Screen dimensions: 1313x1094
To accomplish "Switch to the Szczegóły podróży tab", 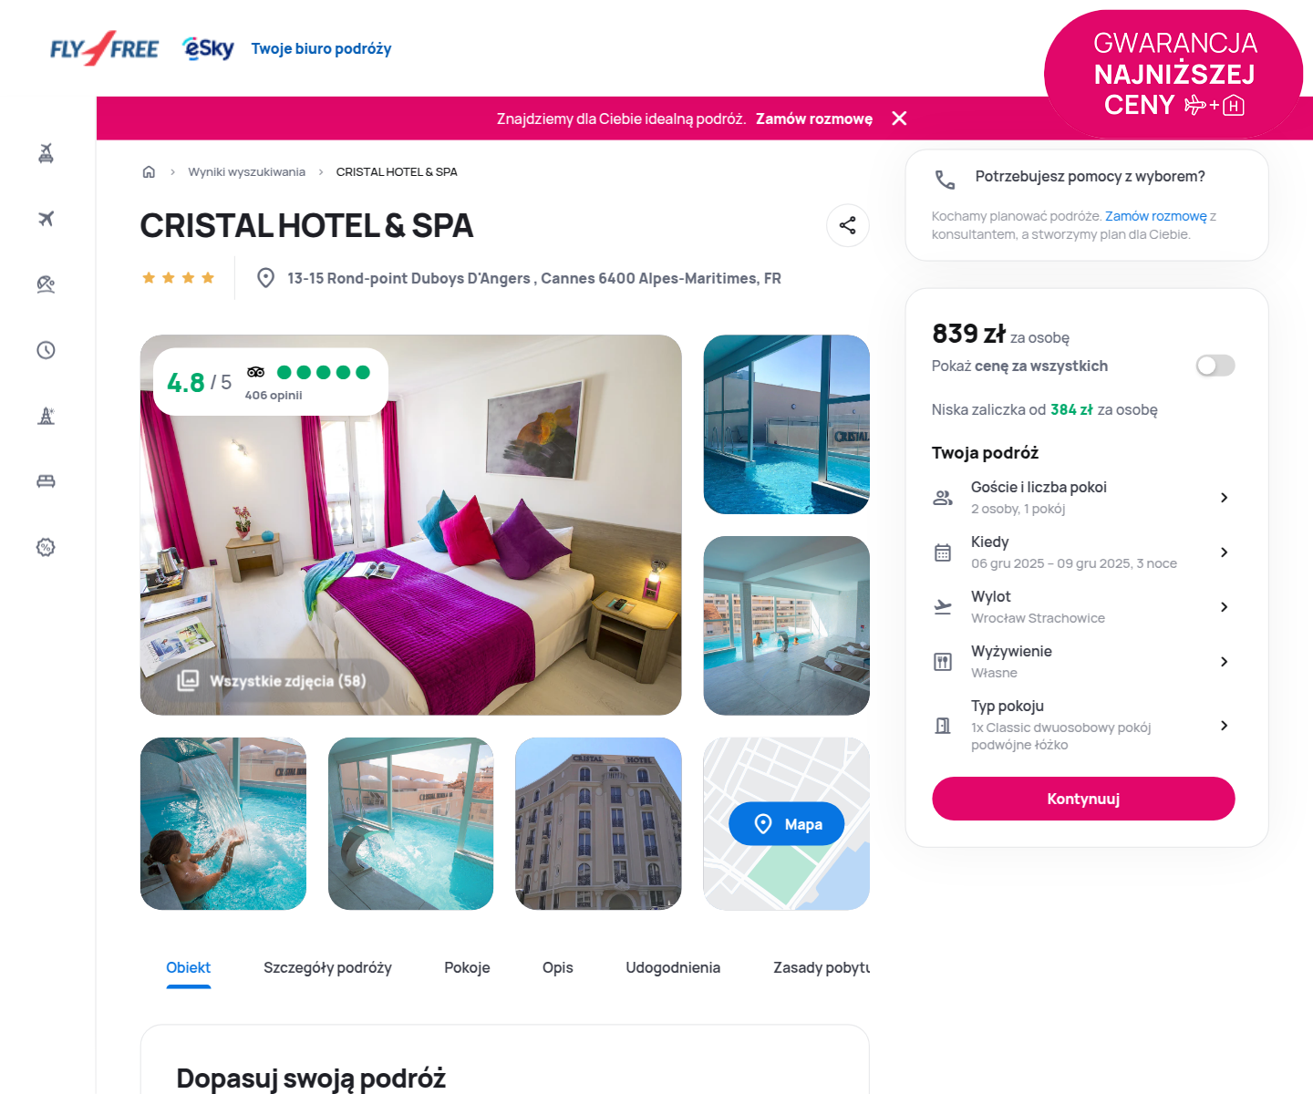I will [x=327, y=968].
